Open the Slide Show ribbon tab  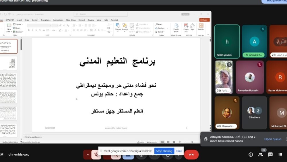[x=71, y=20]
